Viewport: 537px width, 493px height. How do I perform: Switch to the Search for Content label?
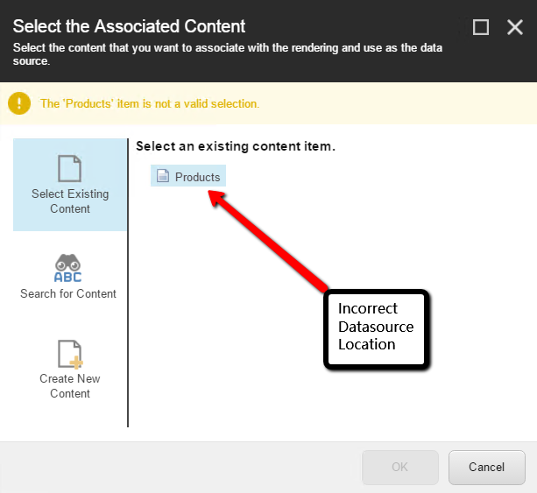[68, 293]
